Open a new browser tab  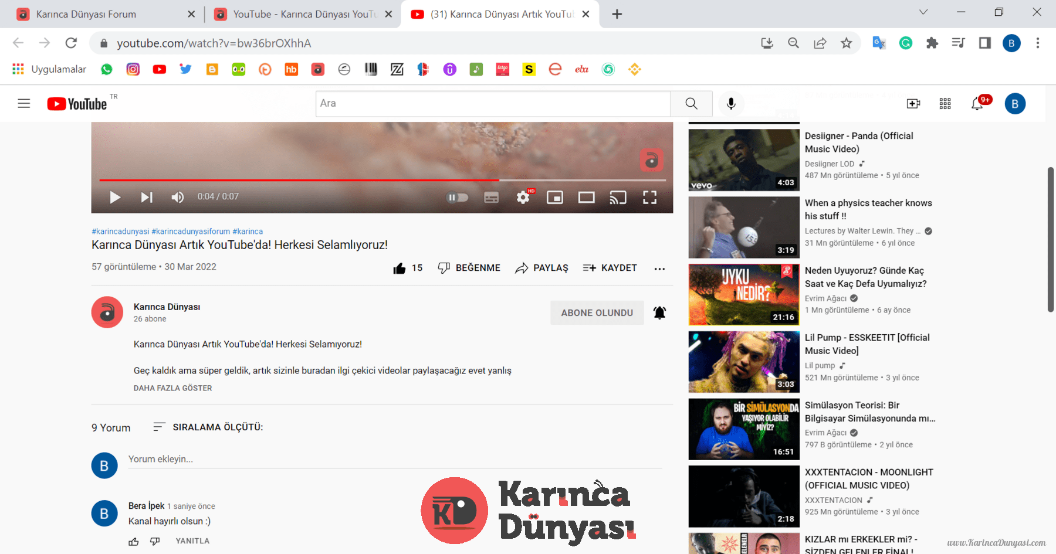click(x=617, y=14)
